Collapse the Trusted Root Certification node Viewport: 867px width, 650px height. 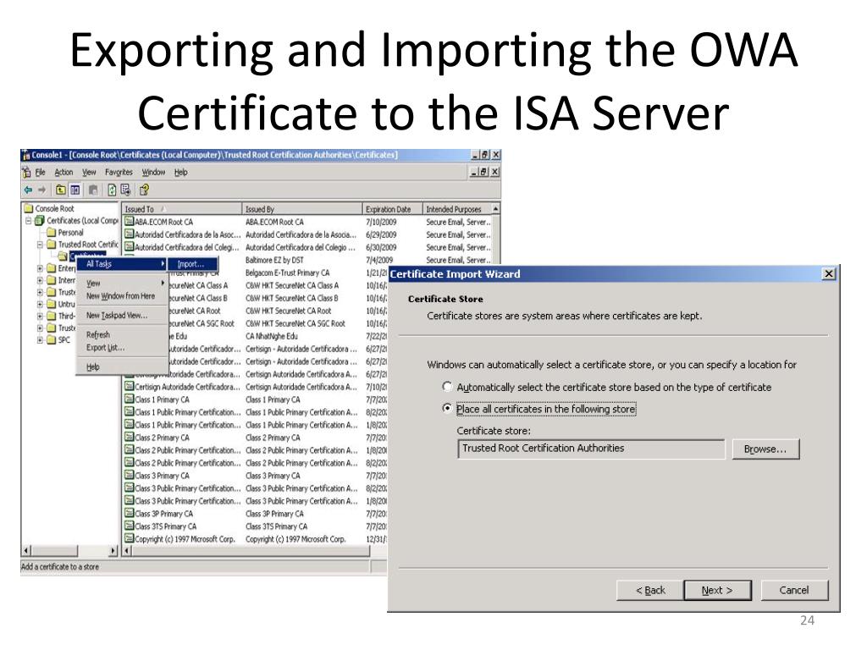click(40, 245)
